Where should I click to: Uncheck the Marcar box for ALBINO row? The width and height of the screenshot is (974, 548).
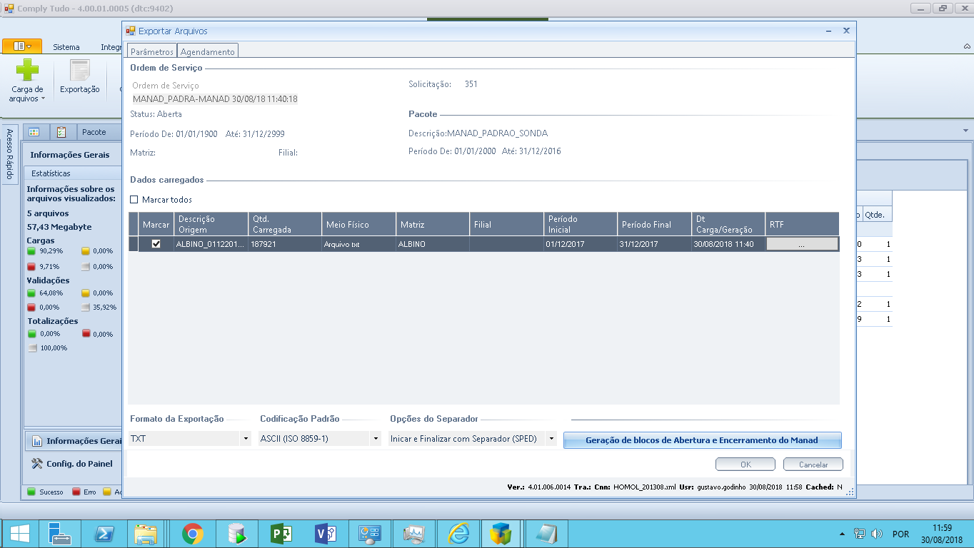click(156, 243)
